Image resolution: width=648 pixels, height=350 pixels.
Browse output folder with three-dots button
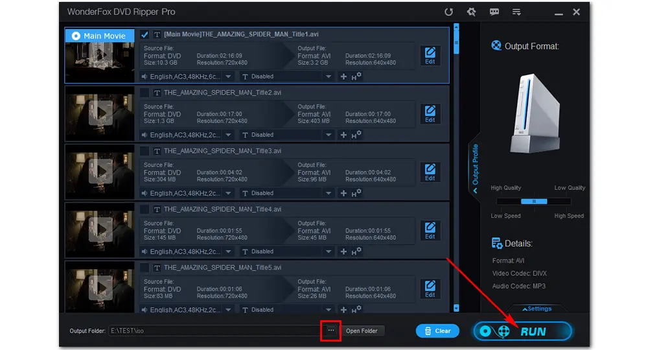(x=331, y=331)
